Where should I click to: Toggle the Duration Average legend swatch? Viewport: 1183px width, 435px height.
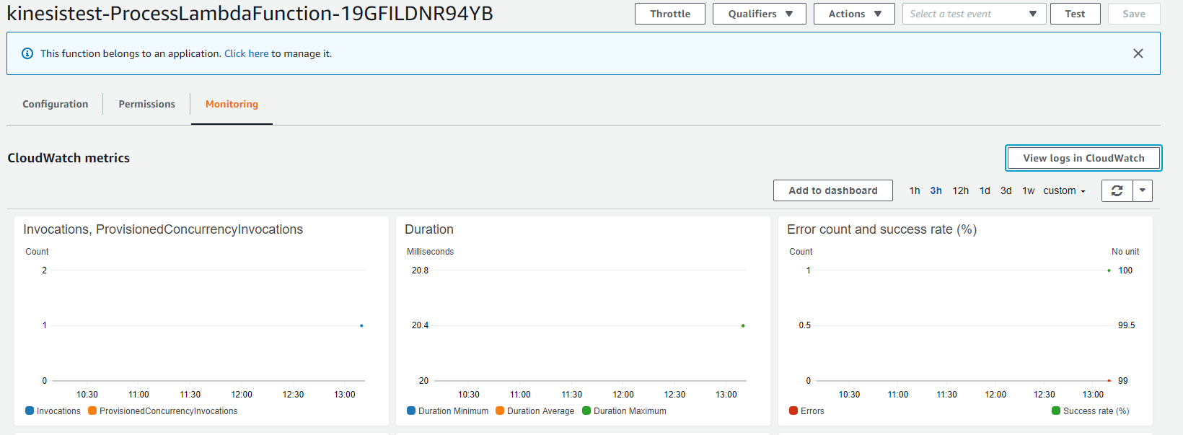click(x=500, y=410)
